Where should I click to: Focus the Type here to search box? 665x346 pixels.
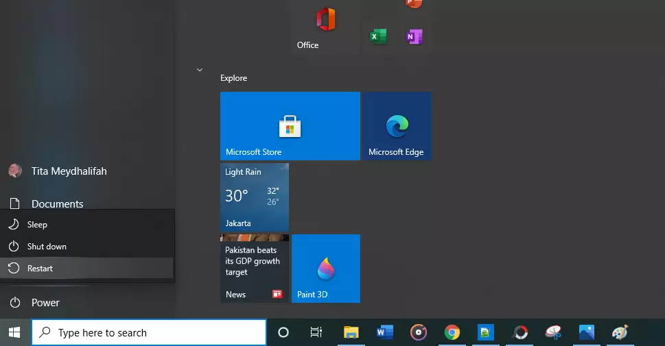click(x=149, y=332)
